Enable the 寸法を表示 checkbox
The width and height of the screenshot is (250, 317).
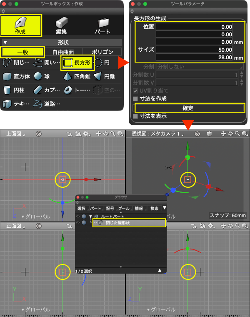135,116
